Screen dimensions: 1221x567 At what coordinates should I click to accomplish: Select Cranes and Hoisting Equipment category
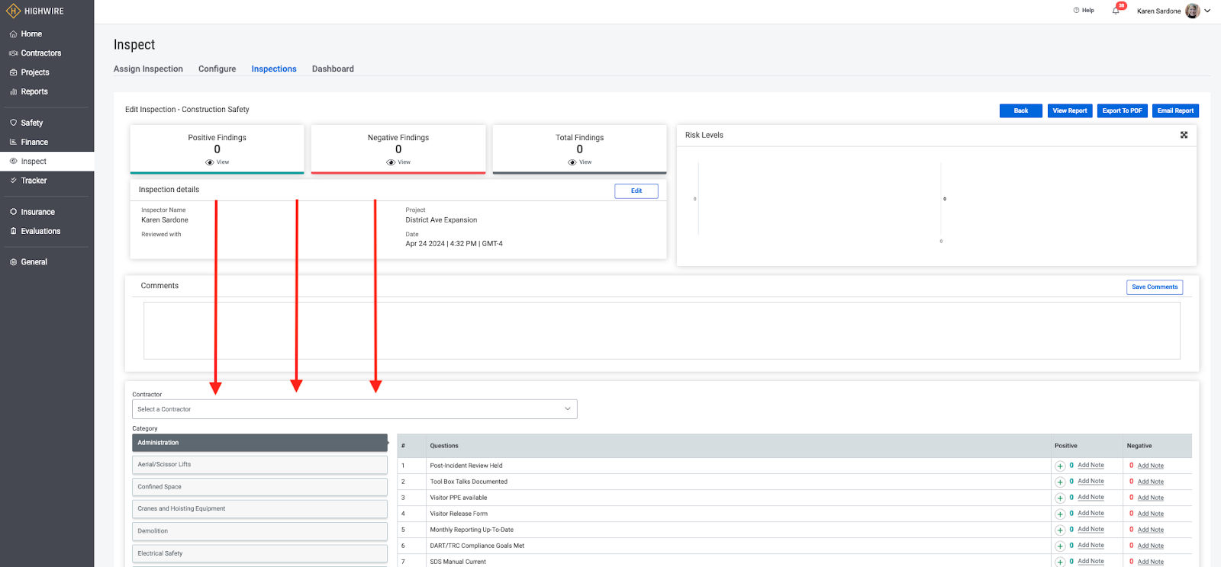click(x=259, y=508)
